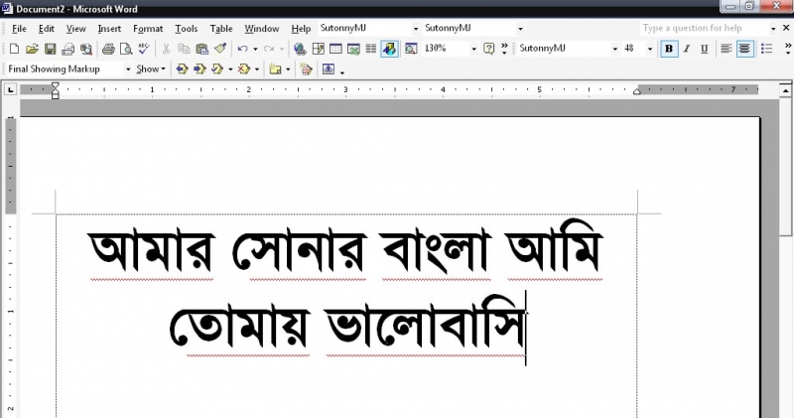
Task: Open the font size 48 dropdown
Action: [650, 49]
